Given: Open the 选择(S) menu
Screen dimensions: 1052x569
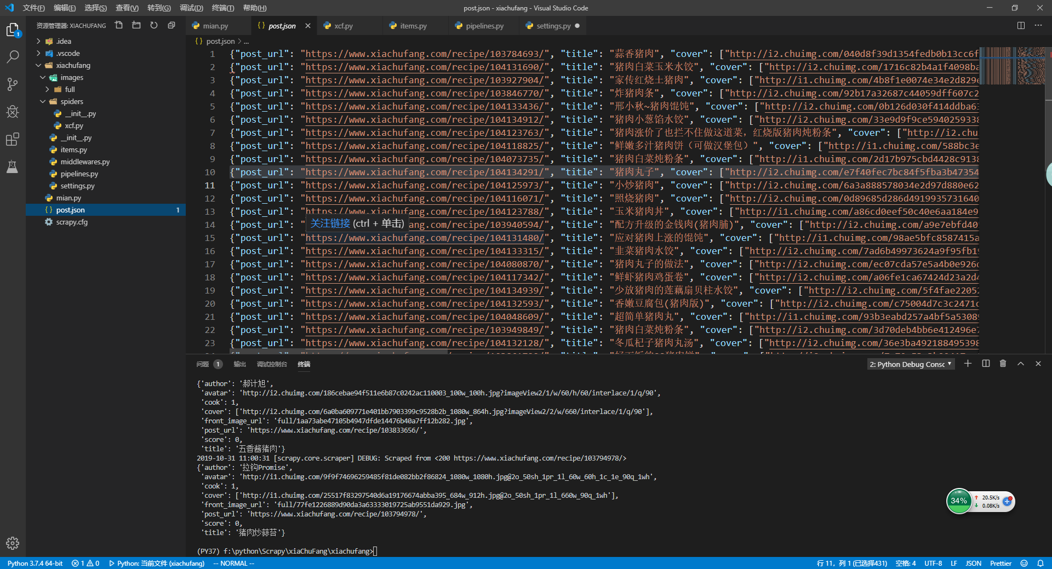Looking at the screenshot, I should tap(96, 8).
